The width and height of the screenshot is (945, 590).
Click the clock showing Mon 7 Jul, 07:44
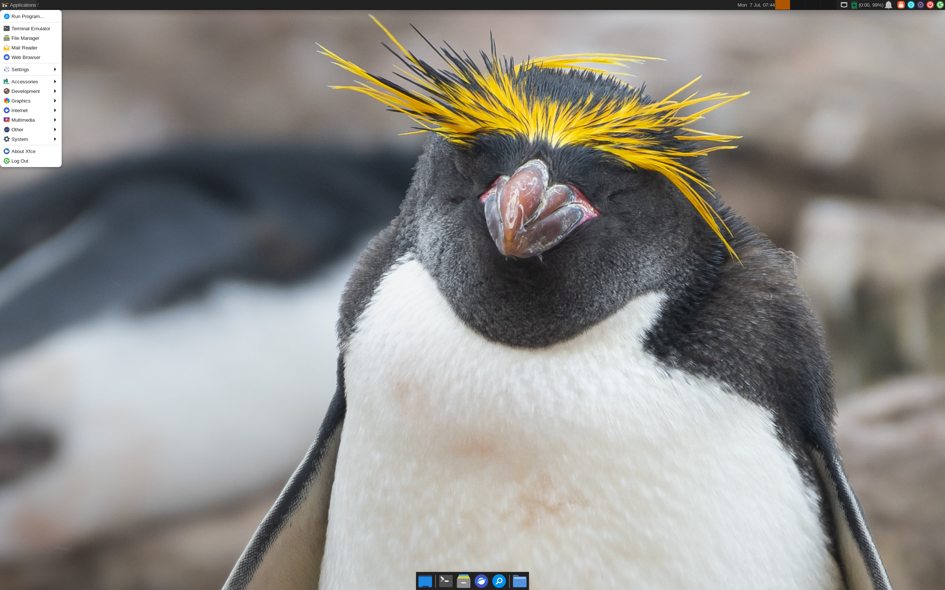pos(756,5)
